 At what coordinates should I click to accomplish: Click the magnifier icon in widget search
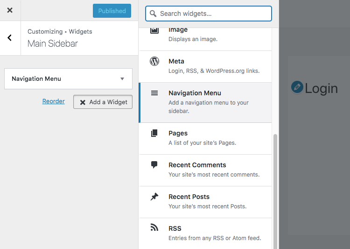(153, 14)
